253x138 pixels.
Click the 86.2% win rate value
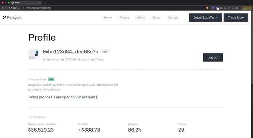135,130
